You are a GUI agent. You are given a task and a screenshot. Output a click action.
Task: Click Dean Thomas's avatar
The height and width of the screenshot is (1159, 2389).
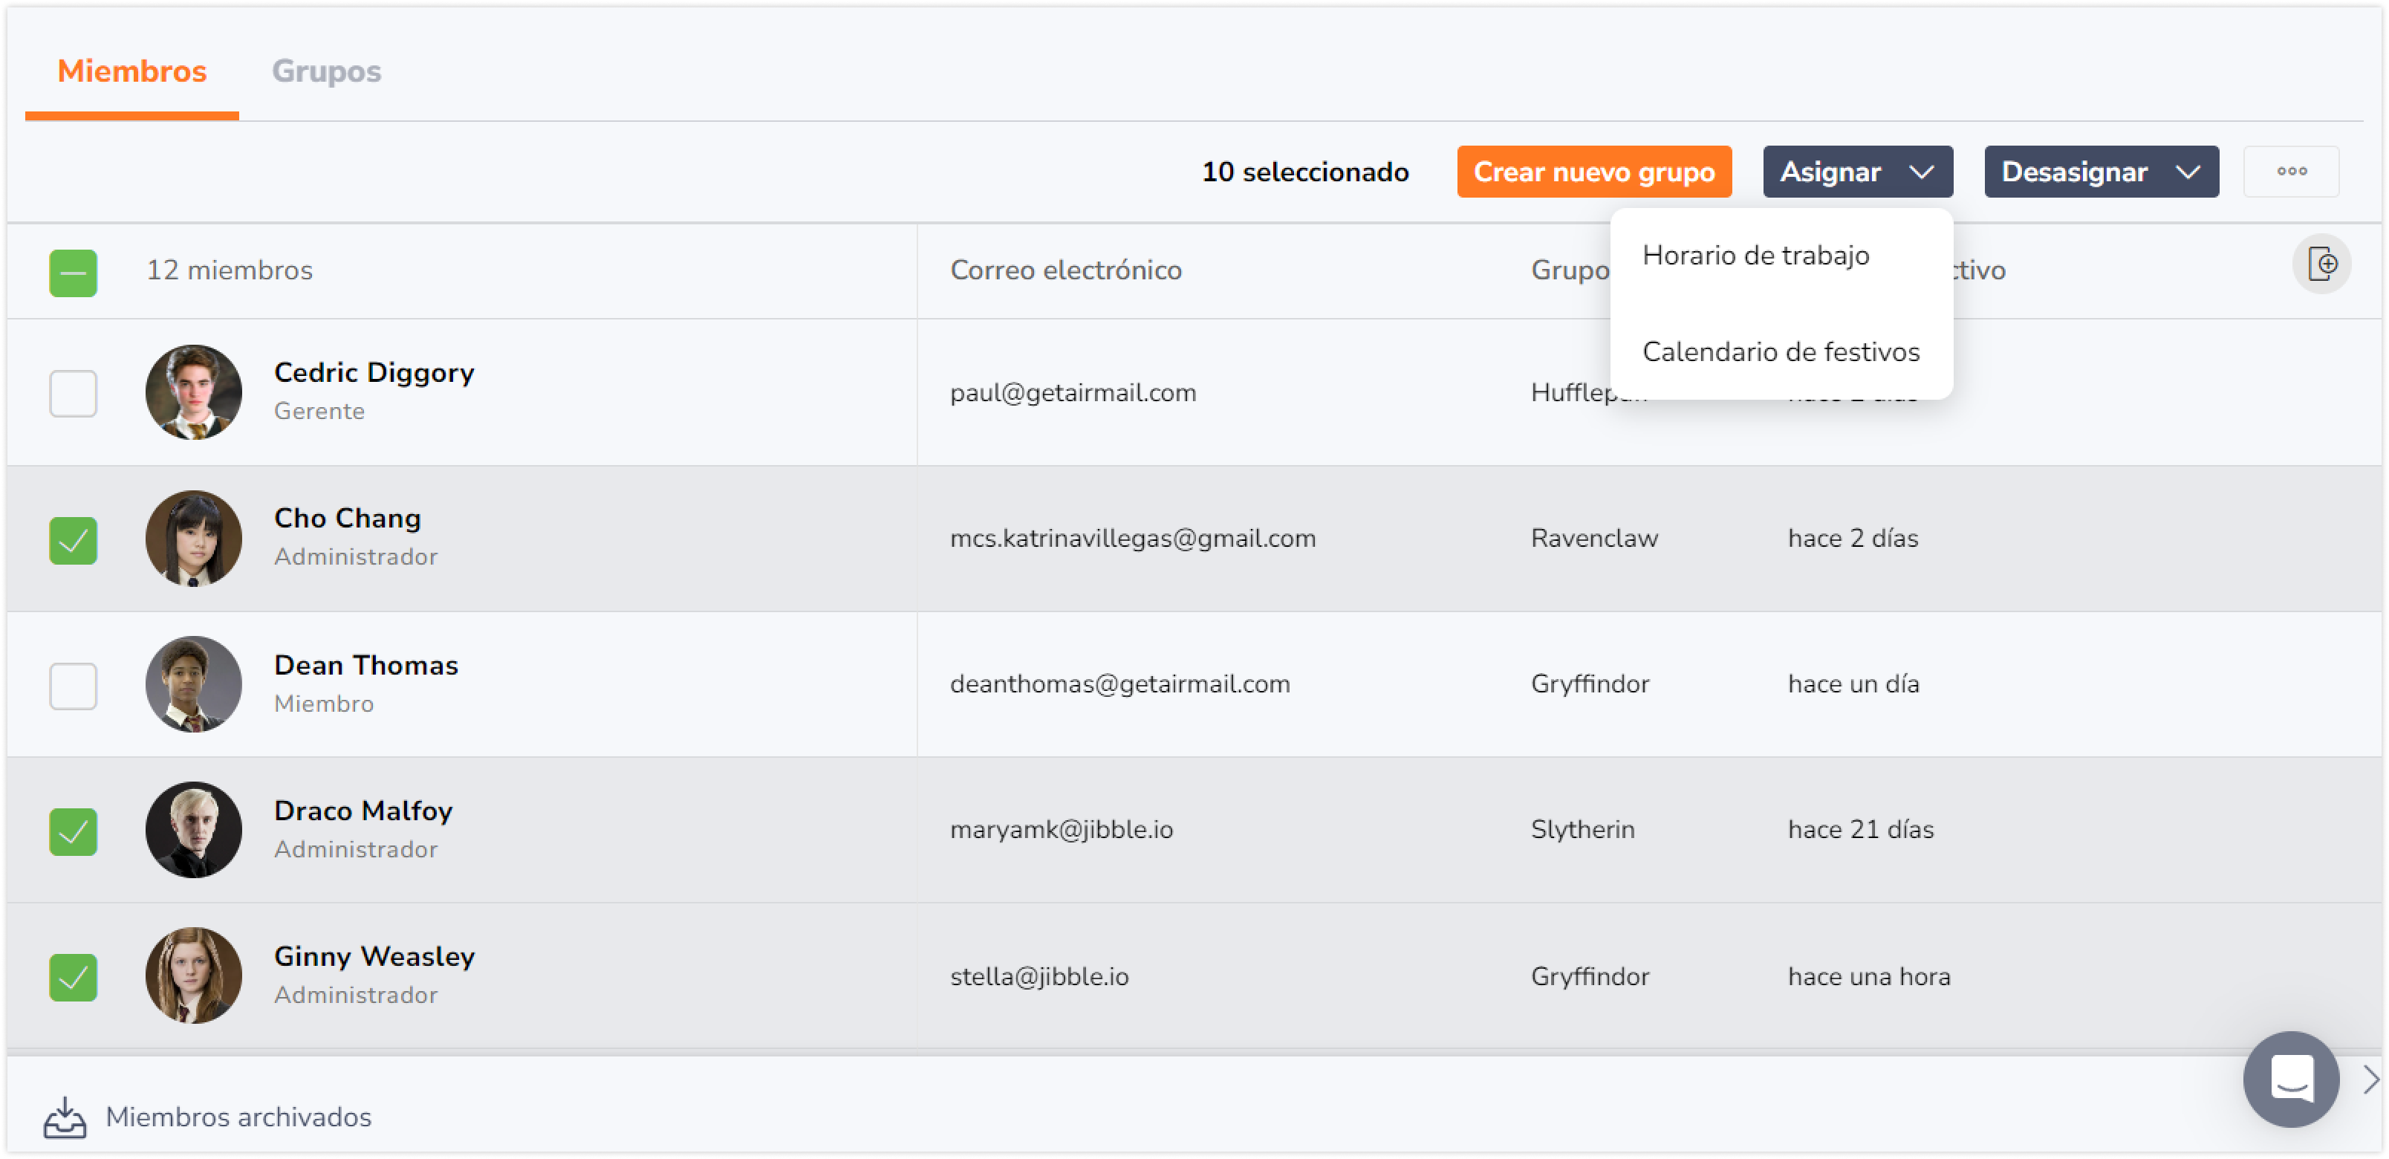[194, 684]
